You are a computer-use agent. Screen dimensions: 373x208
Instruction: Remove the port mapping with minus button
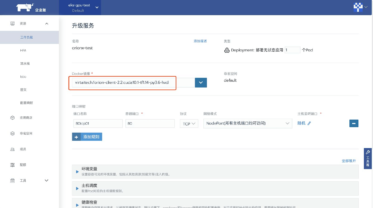(x=354, y=123)
